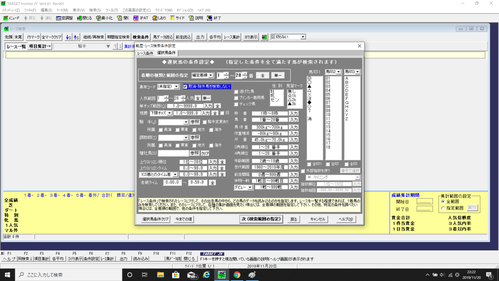This screenshot has height=281, width=499.
Task: Click the 種牡馬(S) input field
Action: 173,153
